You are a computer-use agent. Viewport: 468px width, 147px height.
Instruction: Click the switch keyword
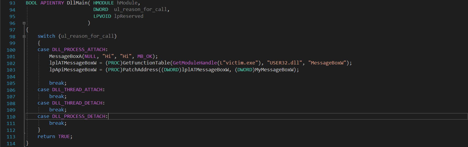(x=46, y=36)
